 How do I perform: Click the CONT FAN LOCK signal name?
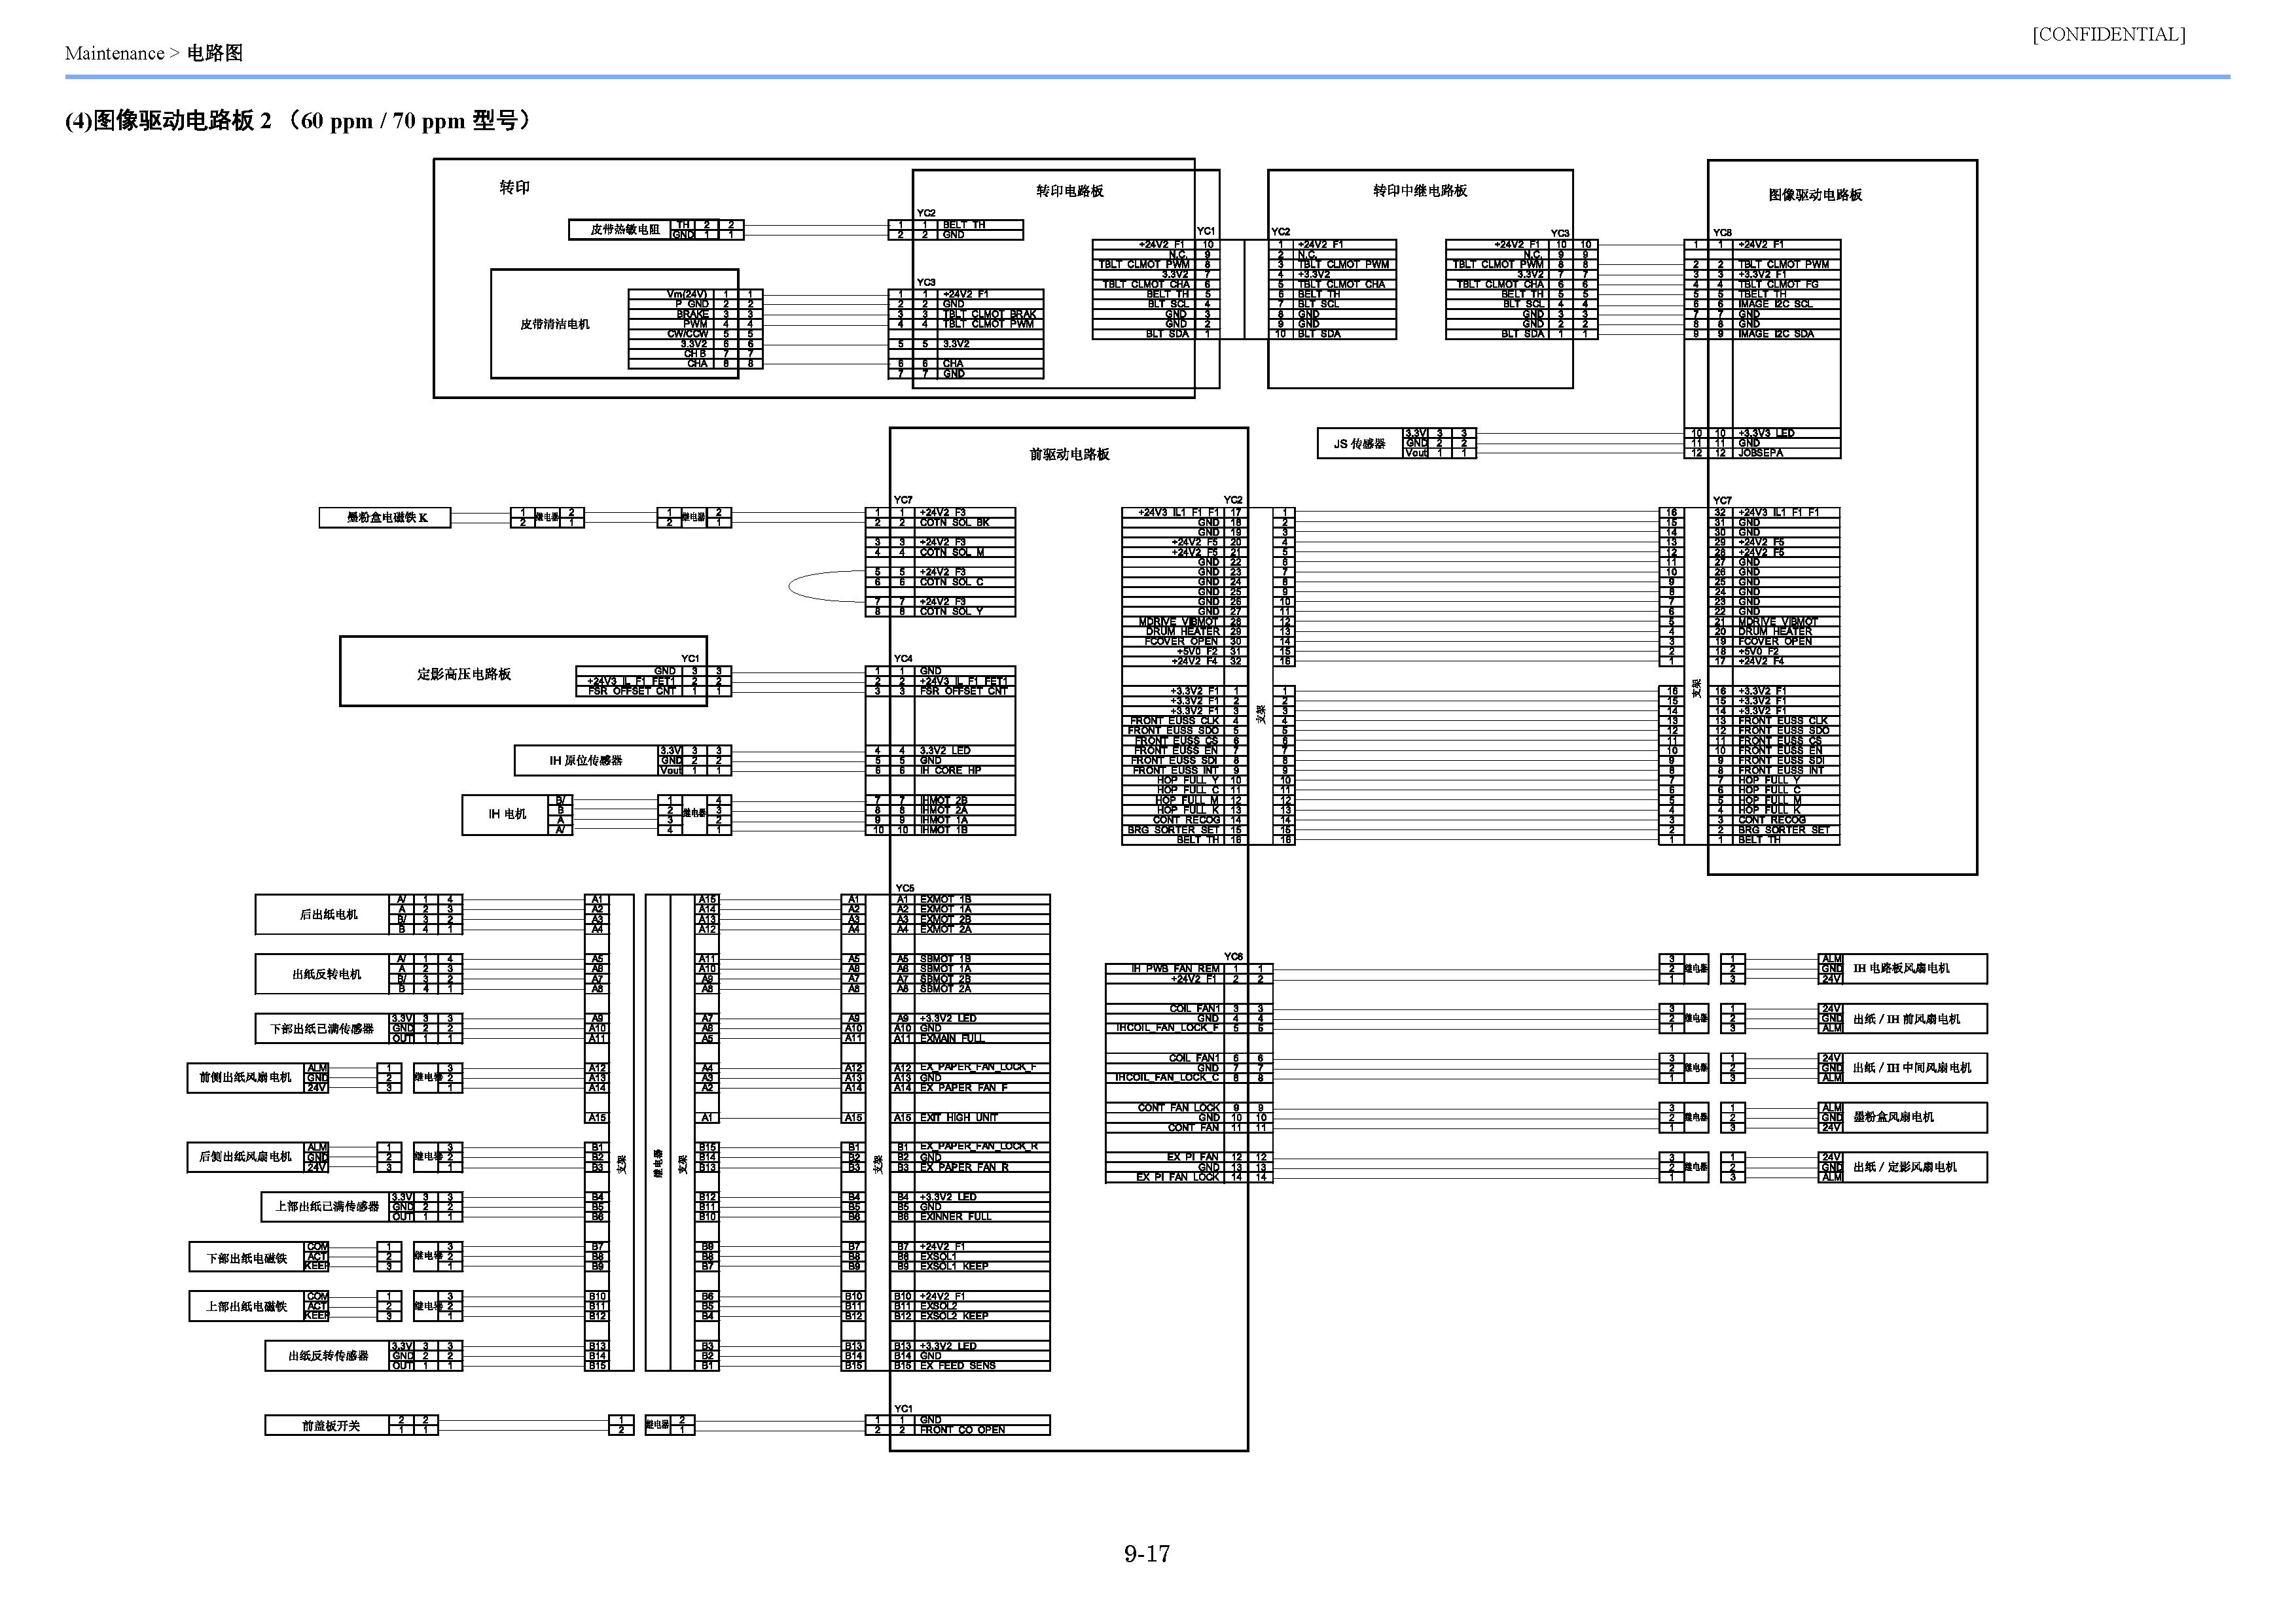point(1178,1108)
